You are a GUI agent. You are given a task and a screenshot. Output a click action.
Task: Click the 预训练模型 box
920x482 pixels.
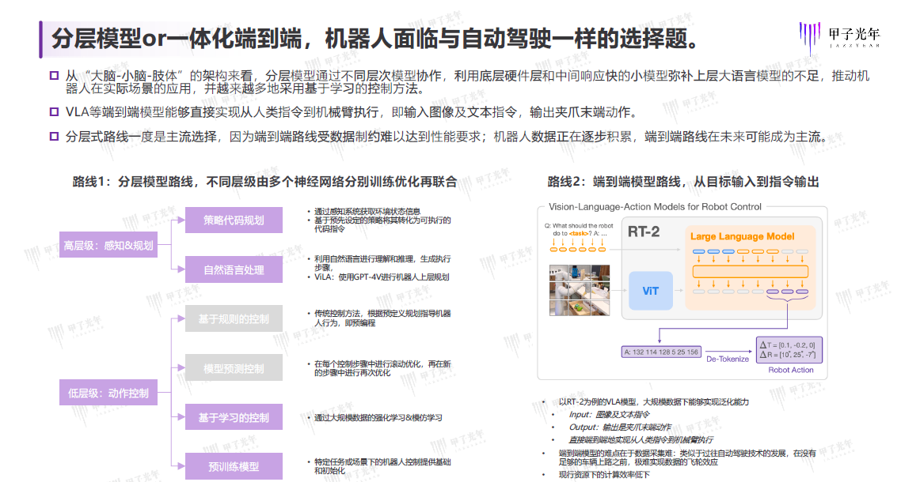click(234, 466)
